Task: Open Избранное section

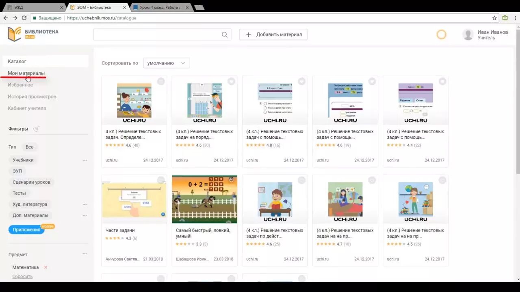Action: click(x=20, y=85)
